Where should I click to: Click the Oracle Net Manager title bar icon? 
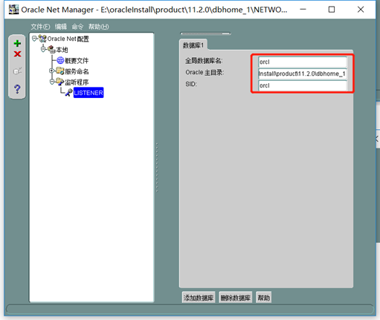pos(13,10)
